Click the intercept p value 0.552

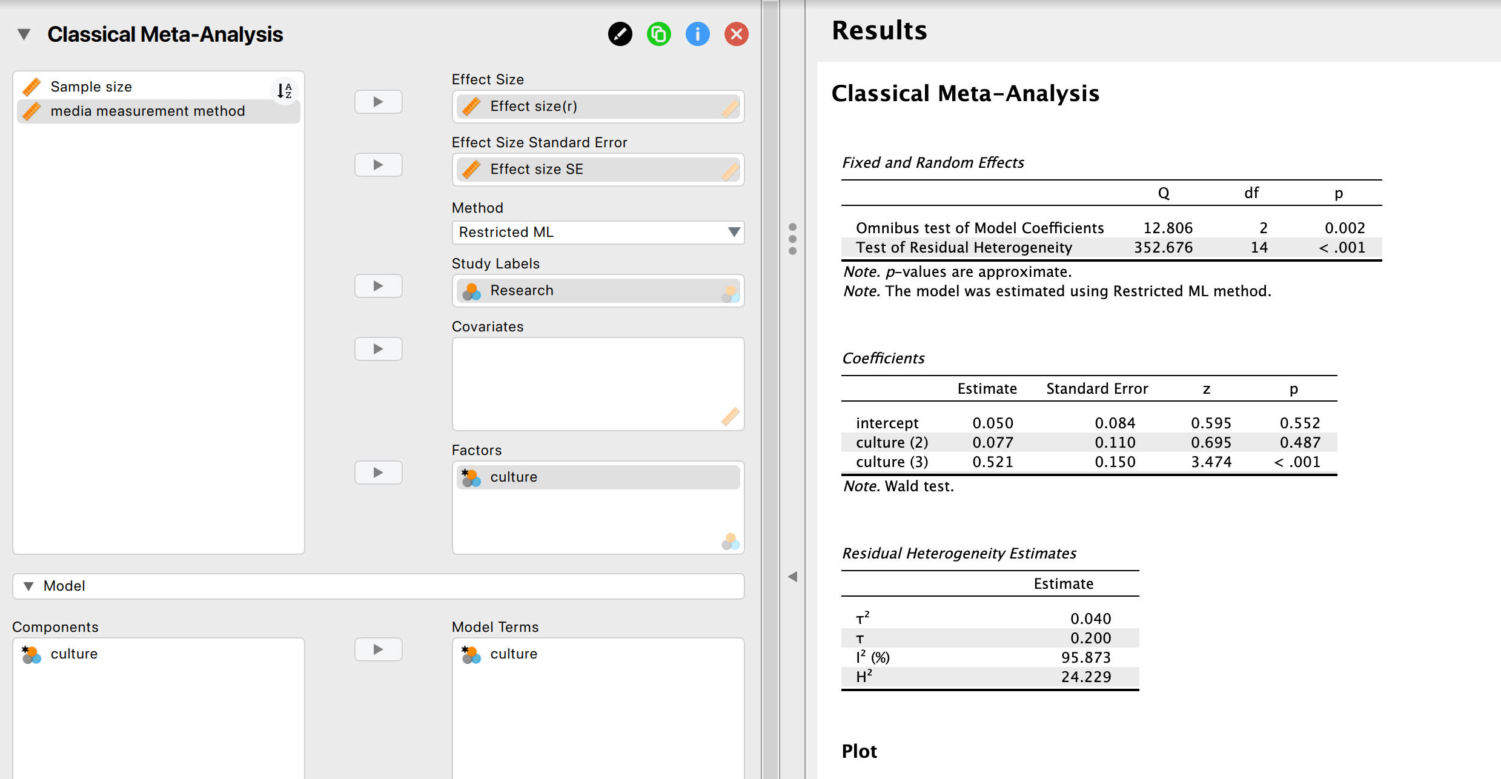pyautogui.click(x=1300, y=423)
